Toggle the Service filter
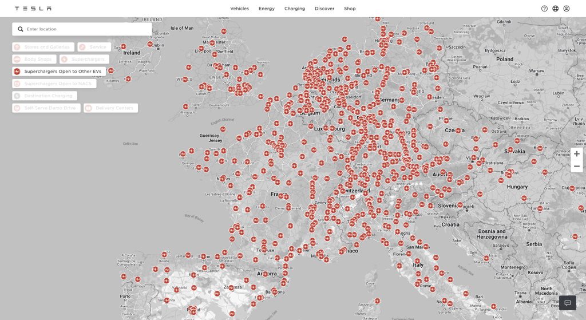586x320 pixels. pos(94,47)
